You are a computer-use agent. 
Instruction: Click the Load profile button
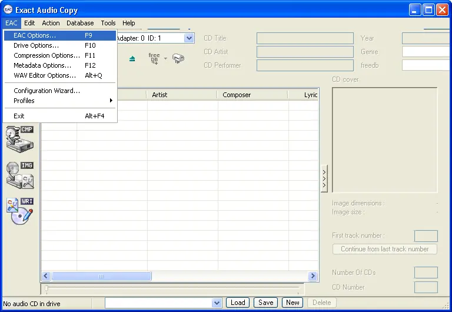(x=238, y=303)
